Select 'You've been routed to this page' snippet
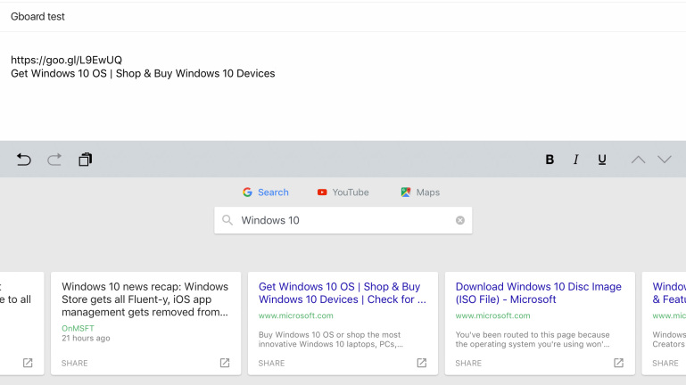Viewport: 686px width, 385px height. click(x=533, y=340)
